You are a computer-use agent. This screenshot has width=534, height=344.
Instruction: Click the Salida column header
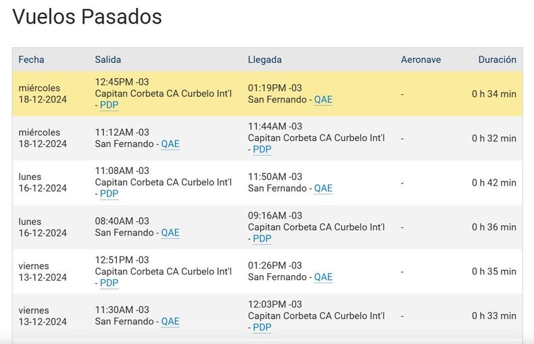pyautogui.click(x=108, y=59)
